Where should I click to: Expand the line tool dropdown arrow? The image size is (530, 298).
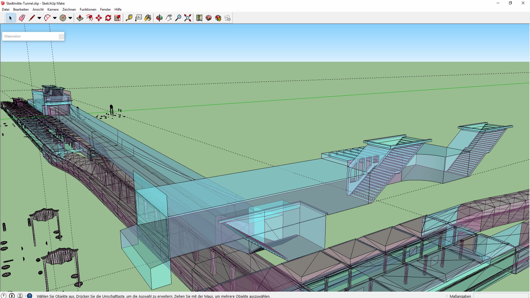pos(39,18)
